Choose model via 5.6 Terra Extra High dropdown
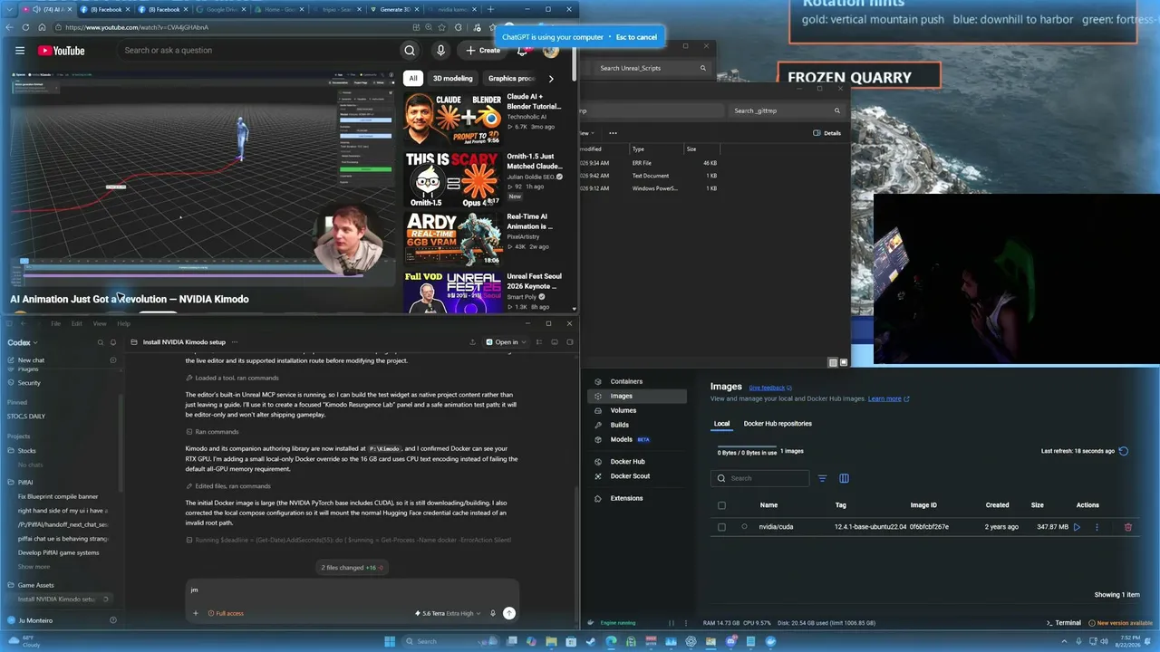This screenshot has width=1160, height=652. click(449, 613)
